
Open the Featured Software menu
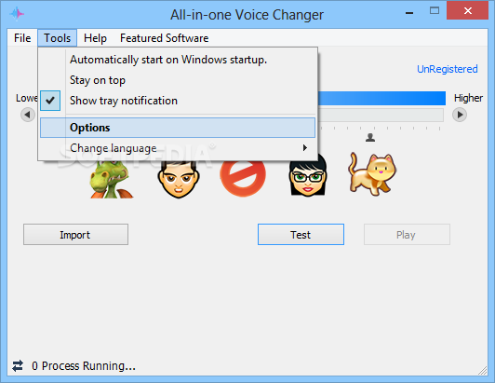[164, 38]
